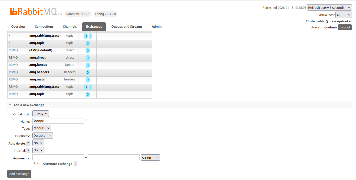The width and height of the screenshot is (356, 180).
Task: Click the Auto delete help question mark
Action: click(x=28, y=143)
